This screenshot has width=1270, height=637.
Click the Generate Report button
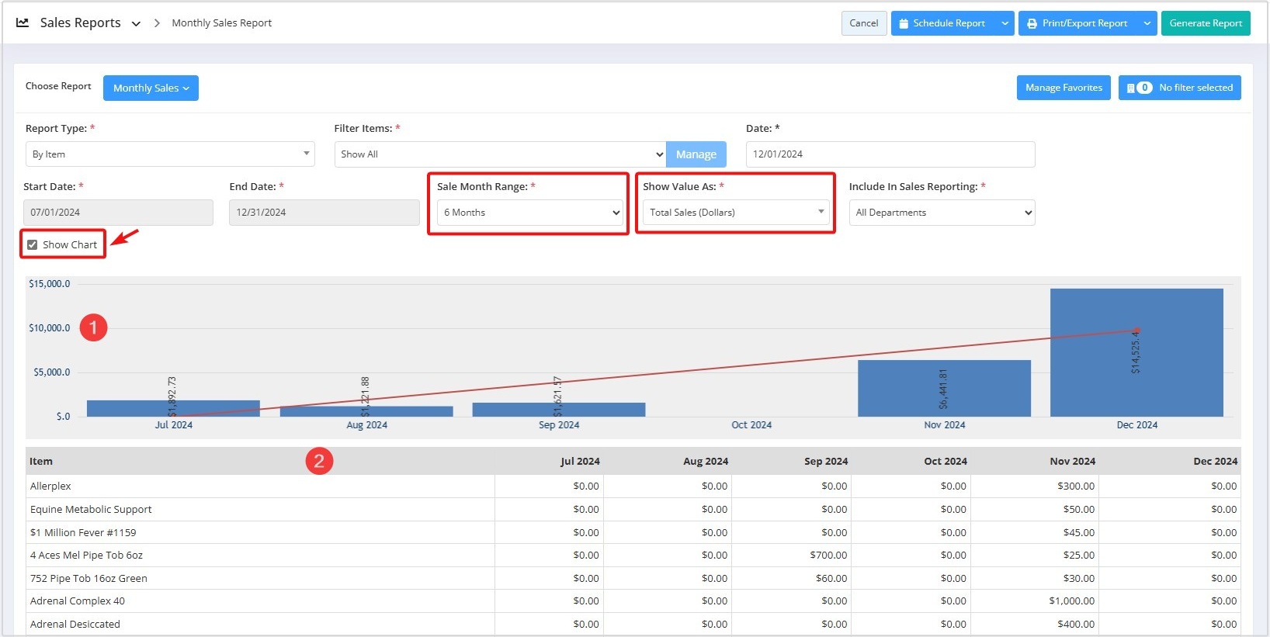[1206, 23]
